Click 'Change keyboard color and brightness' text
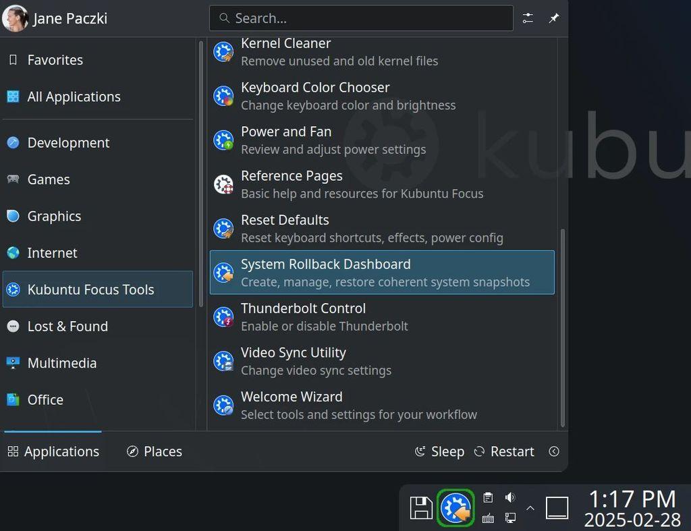691x531 pixels. point(348,105)
